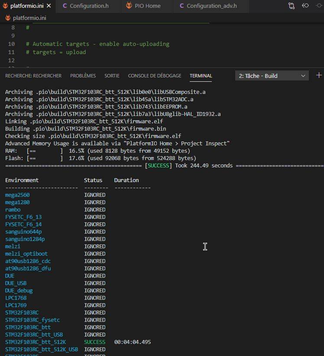This screenshot has width=324, height=356.
Task: Click the Flash usage line showing 17.6%
Action: [100, 158]
